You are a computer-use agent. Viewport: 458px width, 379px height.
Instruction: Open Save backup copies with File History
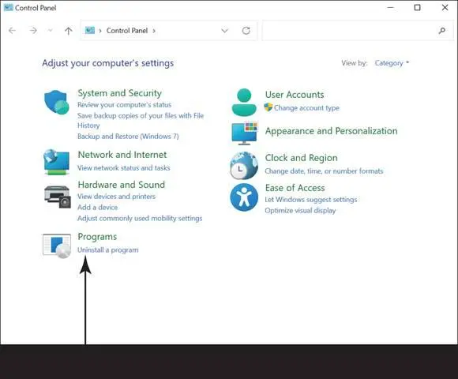pyautogui.click(x=141, y=120)
